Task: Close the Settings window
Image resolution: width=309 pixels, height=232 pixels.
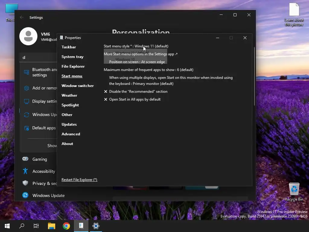Action: point(249,15)
